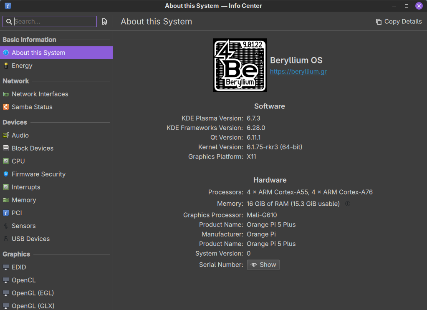Click the Firmware Security shield icon

point(6,174)
